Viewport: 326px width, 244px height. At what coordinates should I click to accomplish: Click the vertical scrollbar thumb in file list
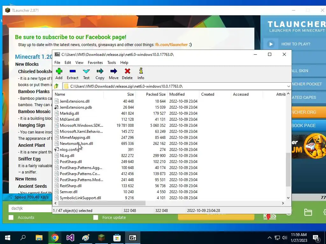(x=288, y=170)
